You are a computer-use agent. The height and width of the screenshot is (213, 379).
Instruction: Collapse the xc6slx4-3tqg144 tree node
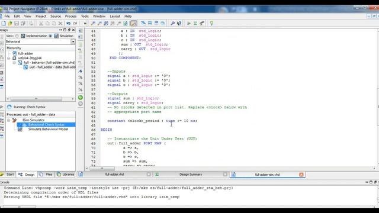tap(9, 58)
